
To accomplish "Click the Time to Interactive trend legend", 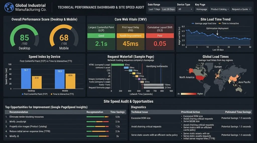I will pos(228,23).
